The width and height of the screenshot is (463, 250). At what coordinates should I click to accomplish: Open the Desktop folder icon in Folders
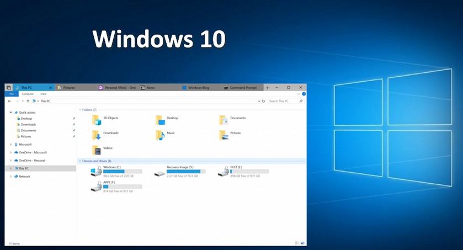(160, 120)
